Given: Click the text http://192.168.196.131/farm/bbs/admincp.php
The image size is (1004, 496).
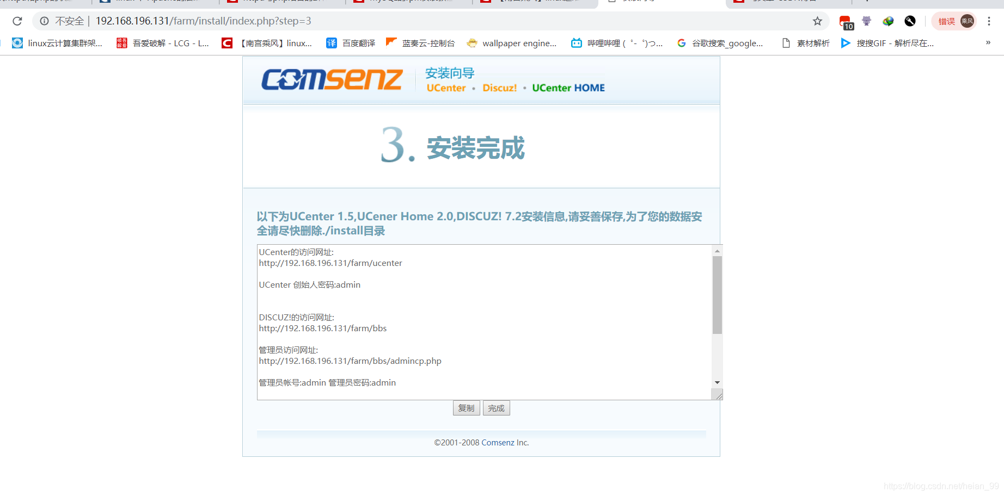Looking at the screenshot, I should tap(350, 361).
